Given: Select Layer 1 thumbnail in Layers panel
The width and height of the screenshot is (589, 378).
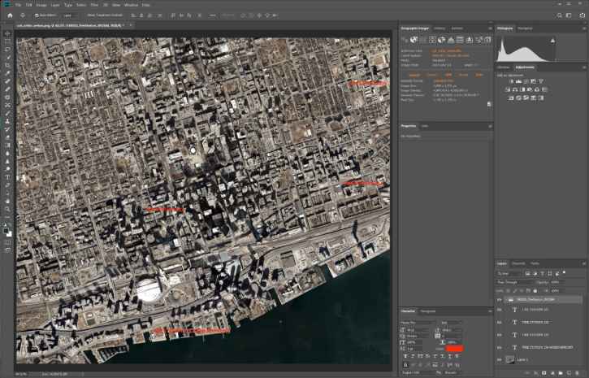Looking at the screenshot, I should (510, 358).
